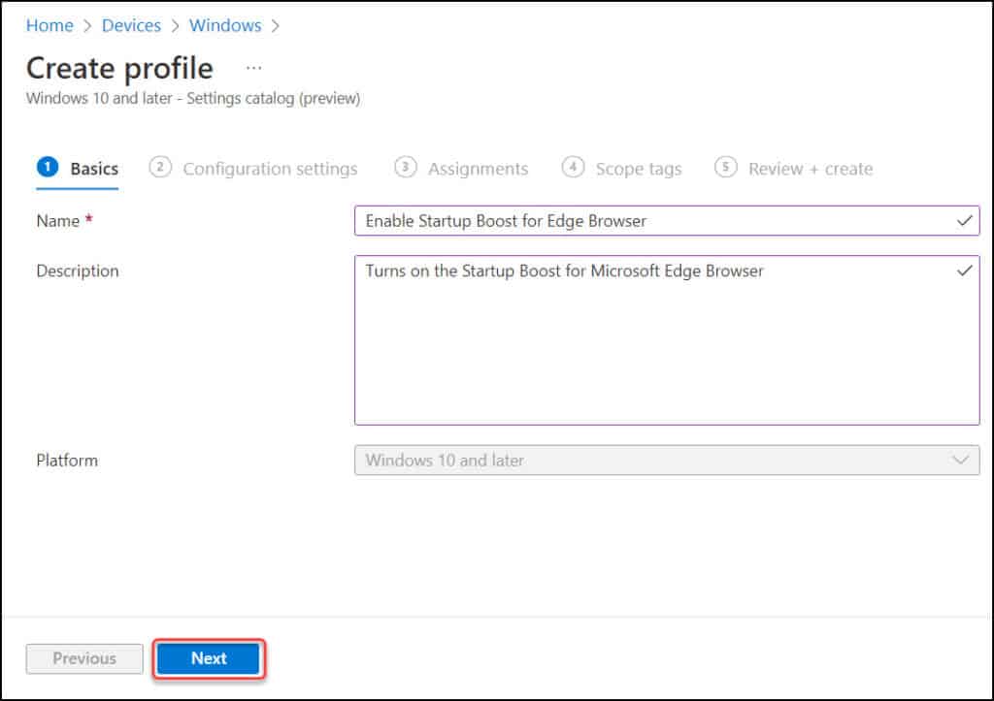Click the step 1 circle icon
This screenshot has height=701, width=994.
(x=48, y=167)
